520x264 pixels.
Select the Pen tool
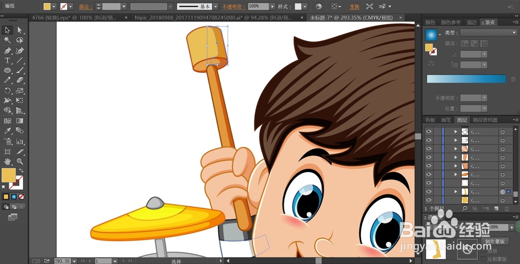(x=7, y=51)
